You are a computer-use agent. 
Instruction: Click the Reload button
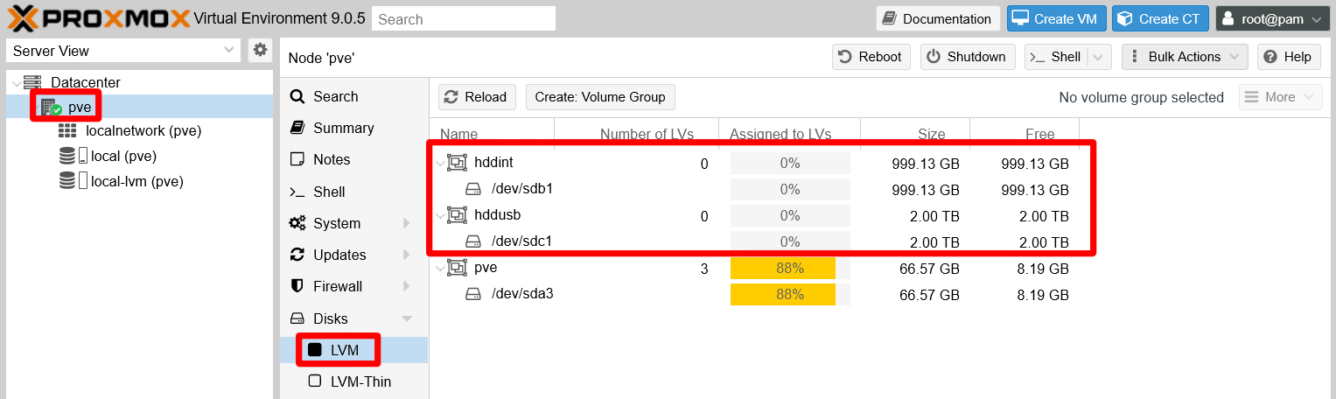(477, 97)
